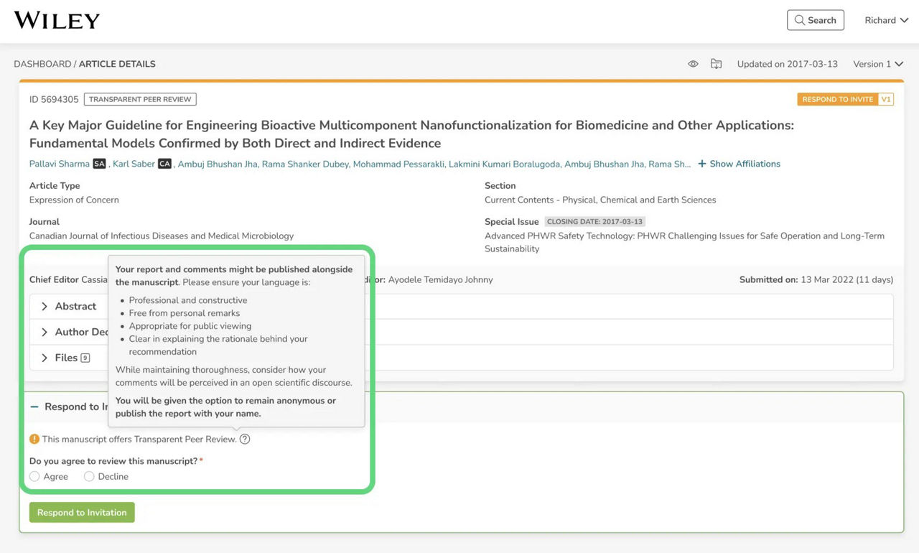This screenshot has height=553, width=919.
Task: Click the CLOSING DATE: 2017-03-13 label
Action: [x=594, y=221]
